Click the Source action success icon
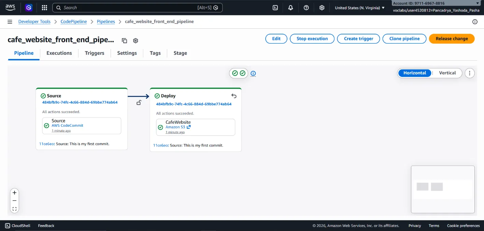This screenshot has height=231, width=484. click(x=47, y=126)
